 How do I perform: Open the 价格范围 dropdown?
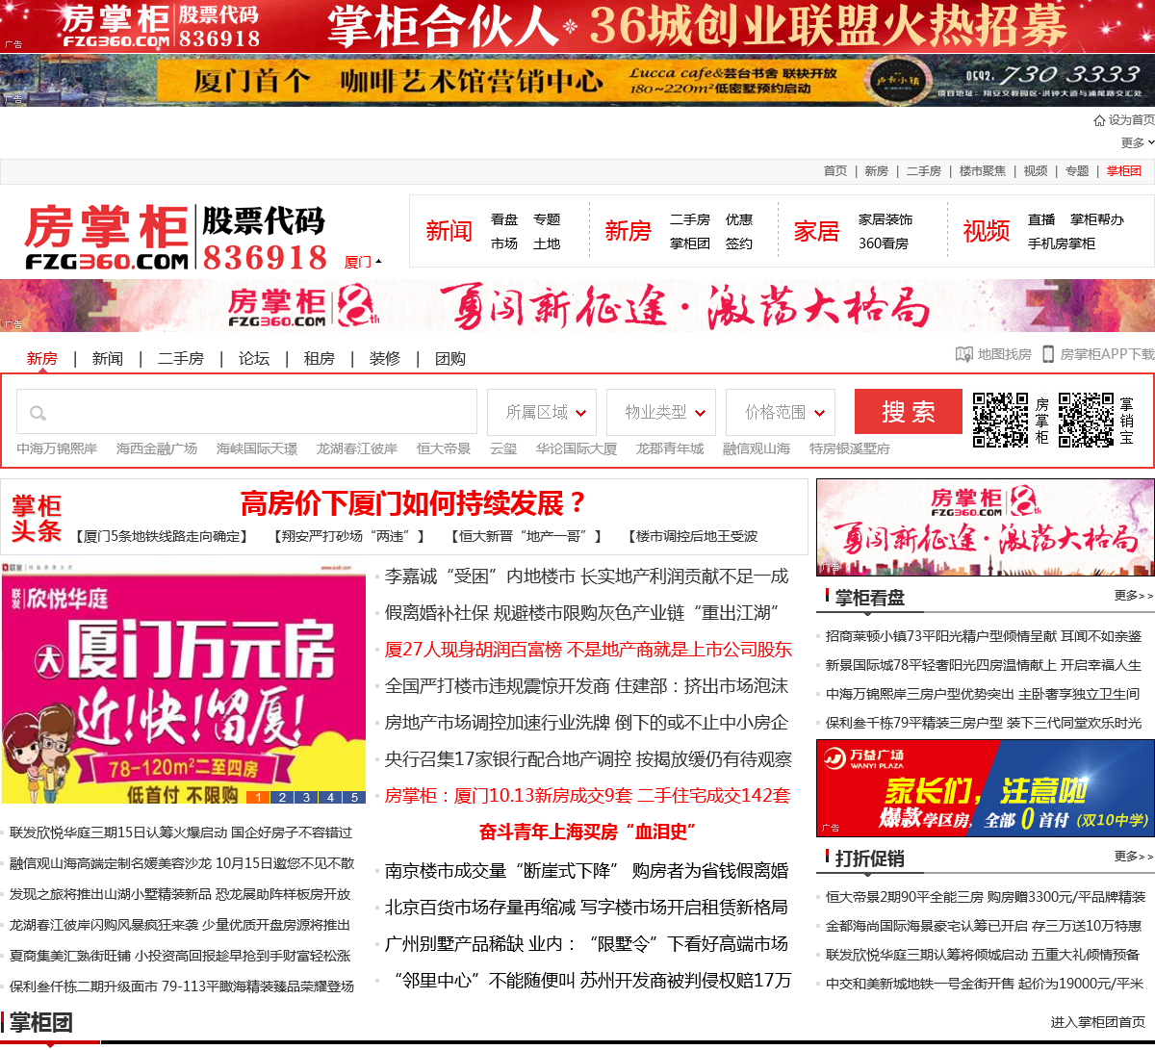click(781, 412)
